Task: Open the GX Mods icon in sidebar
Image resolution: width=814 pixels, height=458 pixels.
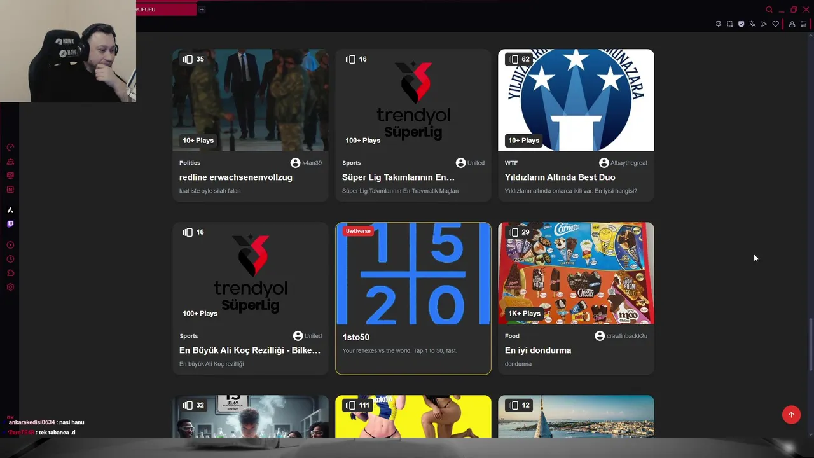Action: click(10, 190)
